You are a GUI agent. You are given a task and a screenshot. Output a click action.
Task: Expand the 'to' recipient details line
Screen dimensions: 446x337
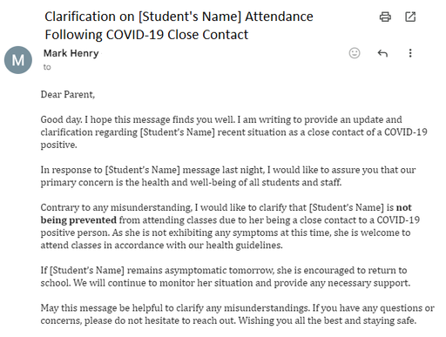point(47,67)
